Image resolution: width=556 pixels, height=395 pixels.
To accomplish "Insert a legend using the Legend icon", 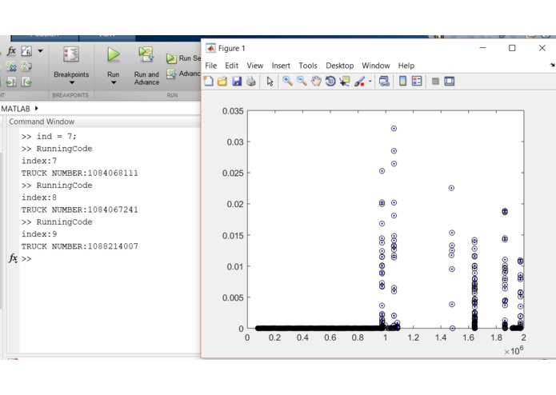I will [417, 81].
